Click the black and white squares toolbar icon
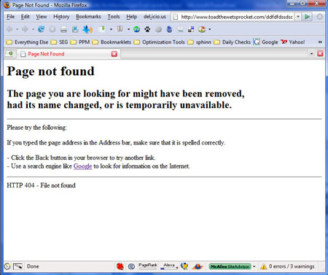The width and height of the screenshot is (328, 275). (191, 29)
